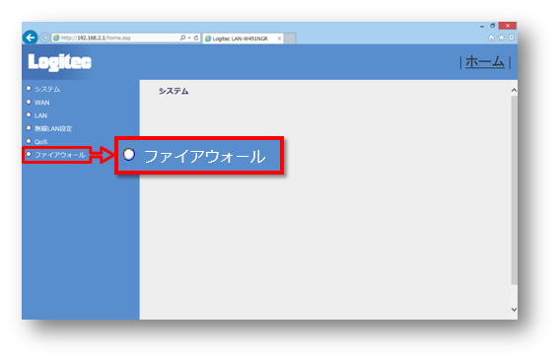Open the ファイアウォール sidebar menu item
Screen dimensions: 559x361
pyautogui.click(x=60, y=155)
